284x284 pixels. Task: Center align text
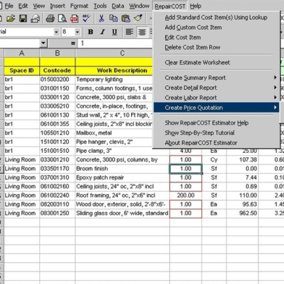click(142, 32)
